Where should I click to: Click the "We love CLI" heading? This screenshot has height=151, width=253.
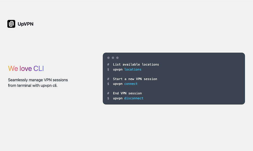click(x=26, y=68)
